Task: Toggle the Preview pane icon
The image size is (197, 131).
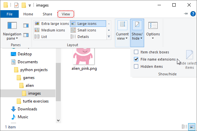Action: click(x=26, y=26)
